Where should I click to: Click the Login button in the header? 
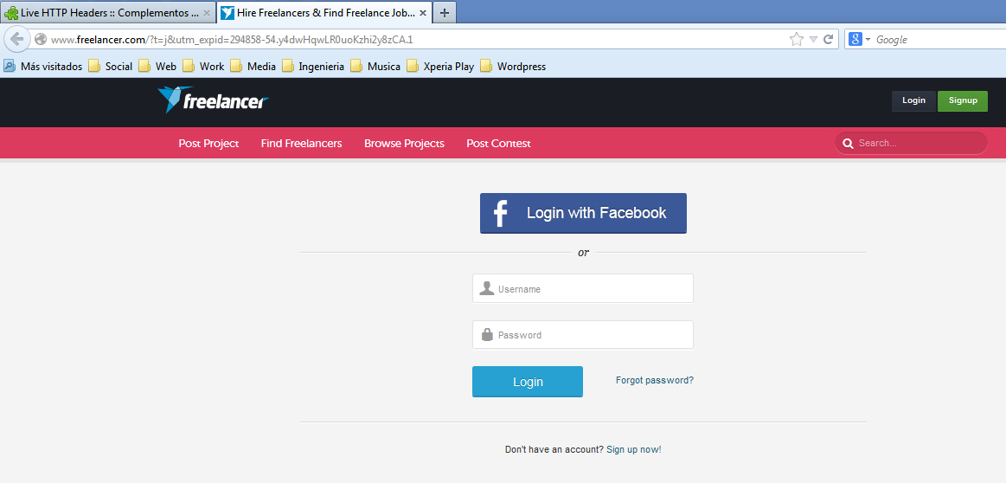(913, 100)
